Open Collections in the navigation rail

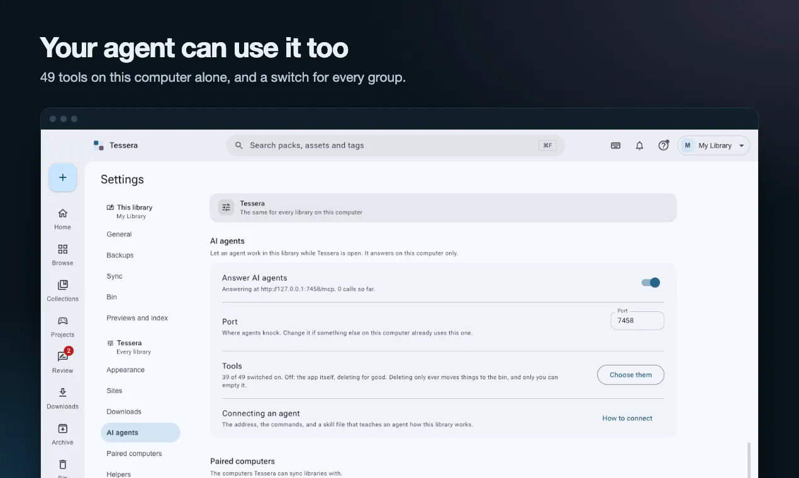pyautogui.click(x=63, y=291)
